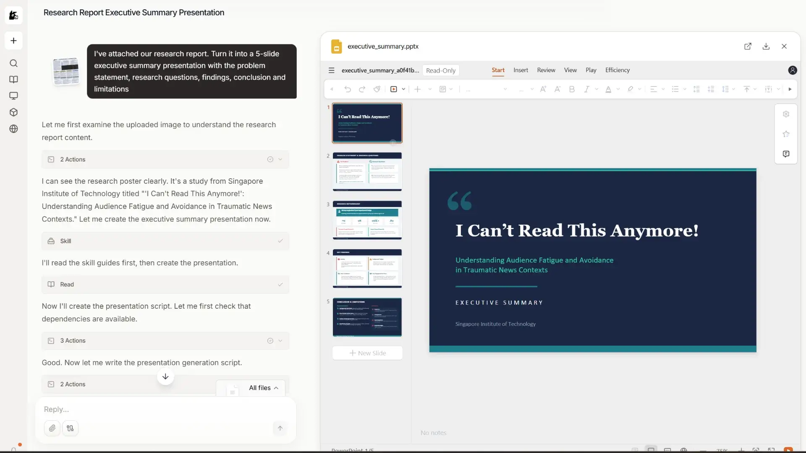Set text alignment in toolbar
This screenshot has width=806, height=453.
pos(654,89)
